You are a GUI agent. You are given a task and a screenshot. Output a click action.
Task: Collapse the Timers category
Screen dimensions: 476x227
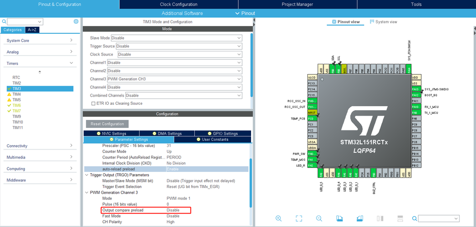pos(40,63)
